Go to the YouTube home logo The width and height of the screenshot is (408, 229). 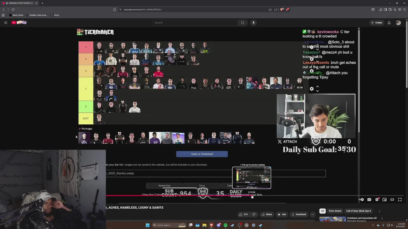click(19, 22)
